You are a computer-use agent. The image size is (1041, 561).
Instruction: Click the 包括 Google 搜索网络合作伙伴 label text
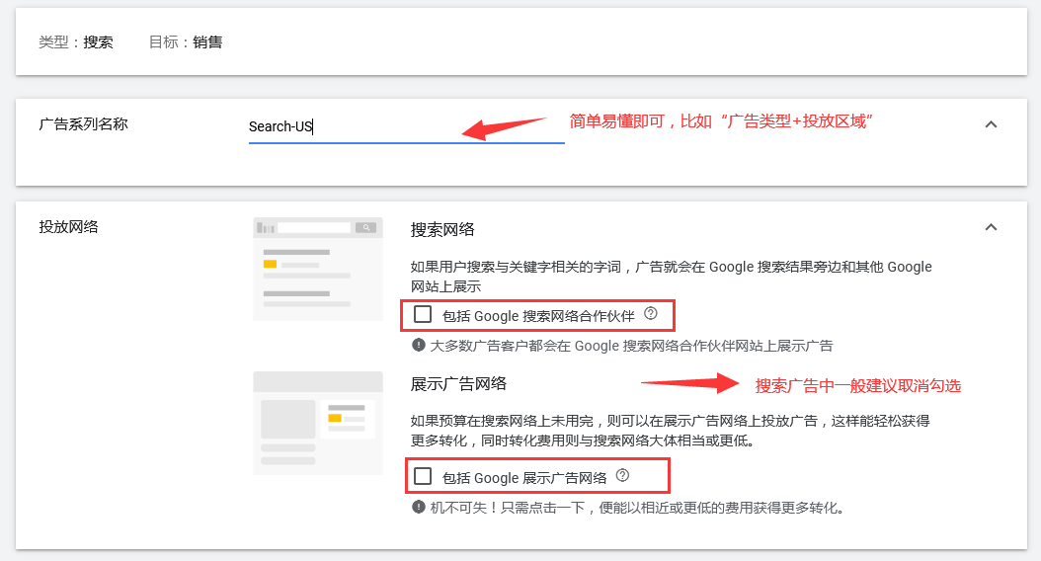pos(538,316)
